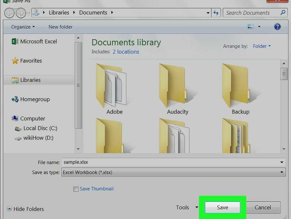Change Arrange by from Folder

pos(261,46)
